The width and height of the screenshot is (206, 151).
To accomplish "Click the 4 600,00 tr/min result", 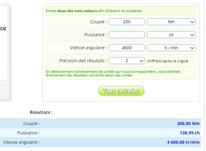I will coord(183,142).
